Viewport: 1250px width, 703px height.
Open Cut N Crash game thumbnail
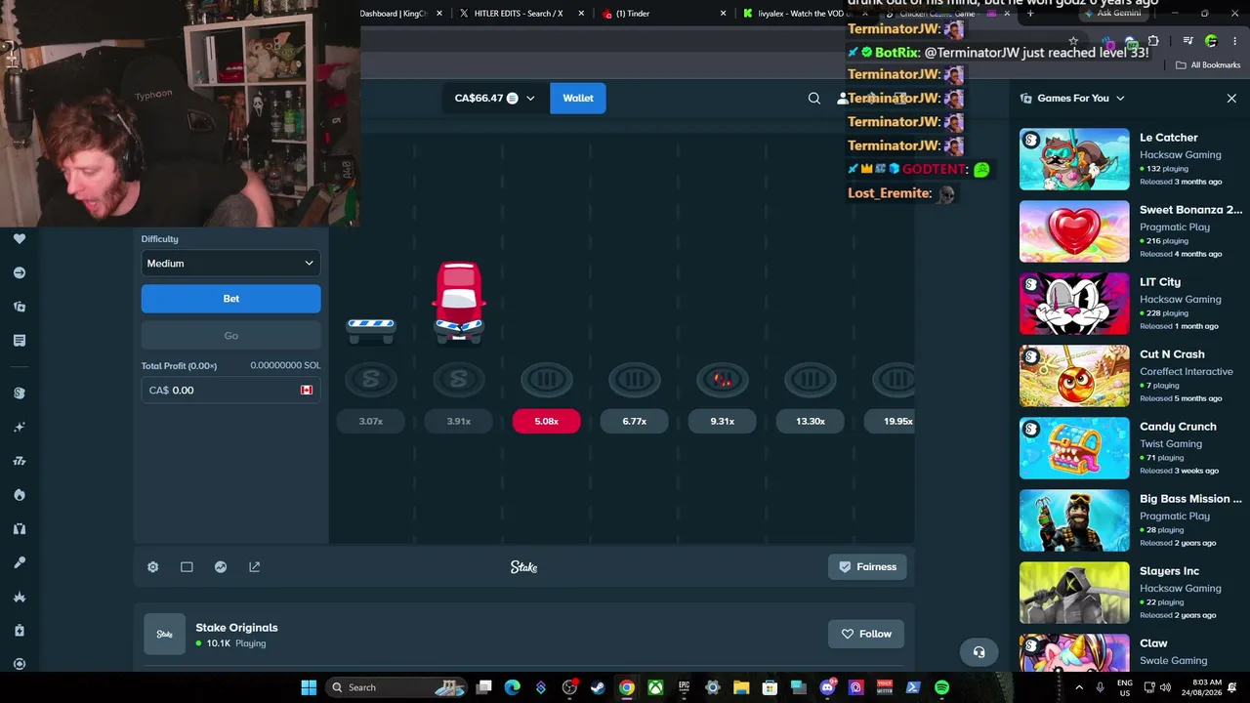(1074, 376)
